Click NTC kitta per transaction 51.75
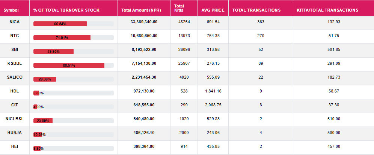 (334, 36)
